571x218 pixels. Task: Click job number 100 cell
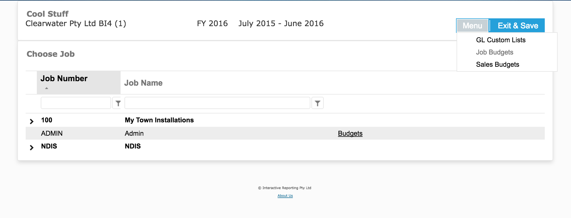[x=47, y=120]
